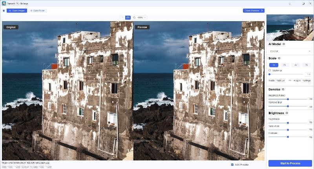The height and width of the screenshot is (169, 314).
Task: Click the Suppress Noise slider
Action: tap(287, 99)
